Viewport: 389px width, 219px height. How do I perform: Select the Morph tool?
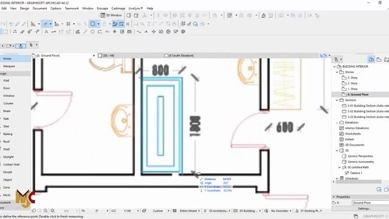pos(7,172)
